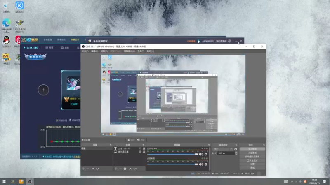The width and height of the screenshot is (330, 185).
Task: Click the taskbar clock showing 2022/8/15
Action: click(x=315, y=182)
